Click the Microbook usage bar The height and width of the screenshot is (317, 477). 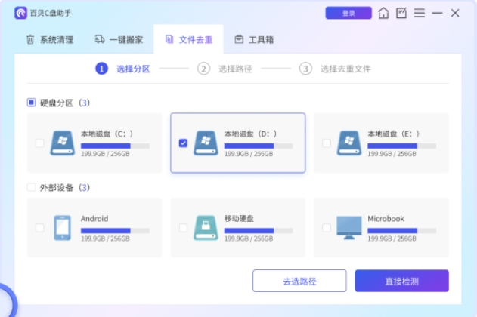(x=402, y=231)
